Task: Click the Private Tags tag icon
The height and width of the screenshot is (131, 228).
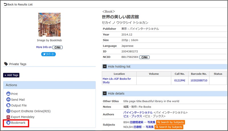Action: point(6,64)
